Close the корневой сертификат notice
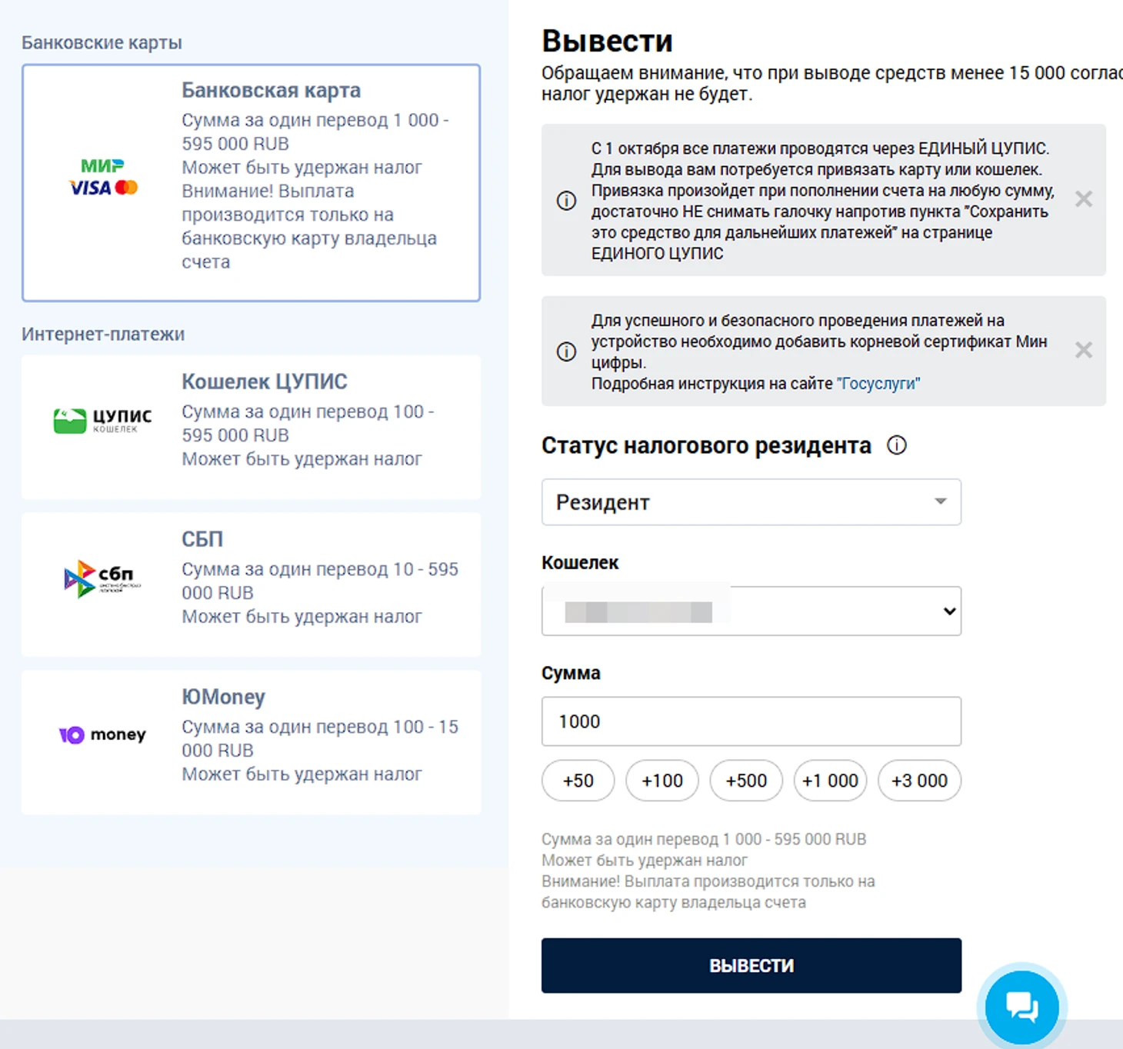Image resolution: width=1123 pixels, height=1049 pixels. (x=1084, y=351)
